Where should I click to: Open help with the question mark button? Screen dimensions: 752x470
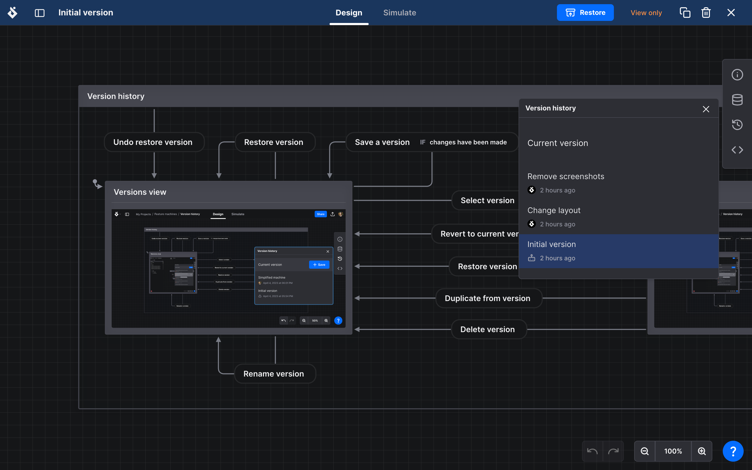(733, 451)
